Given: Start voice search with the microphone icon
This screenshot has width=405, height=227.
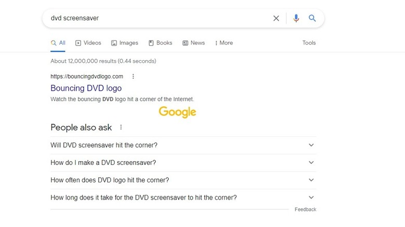Looking at the screenshot, I should [296, 18].
